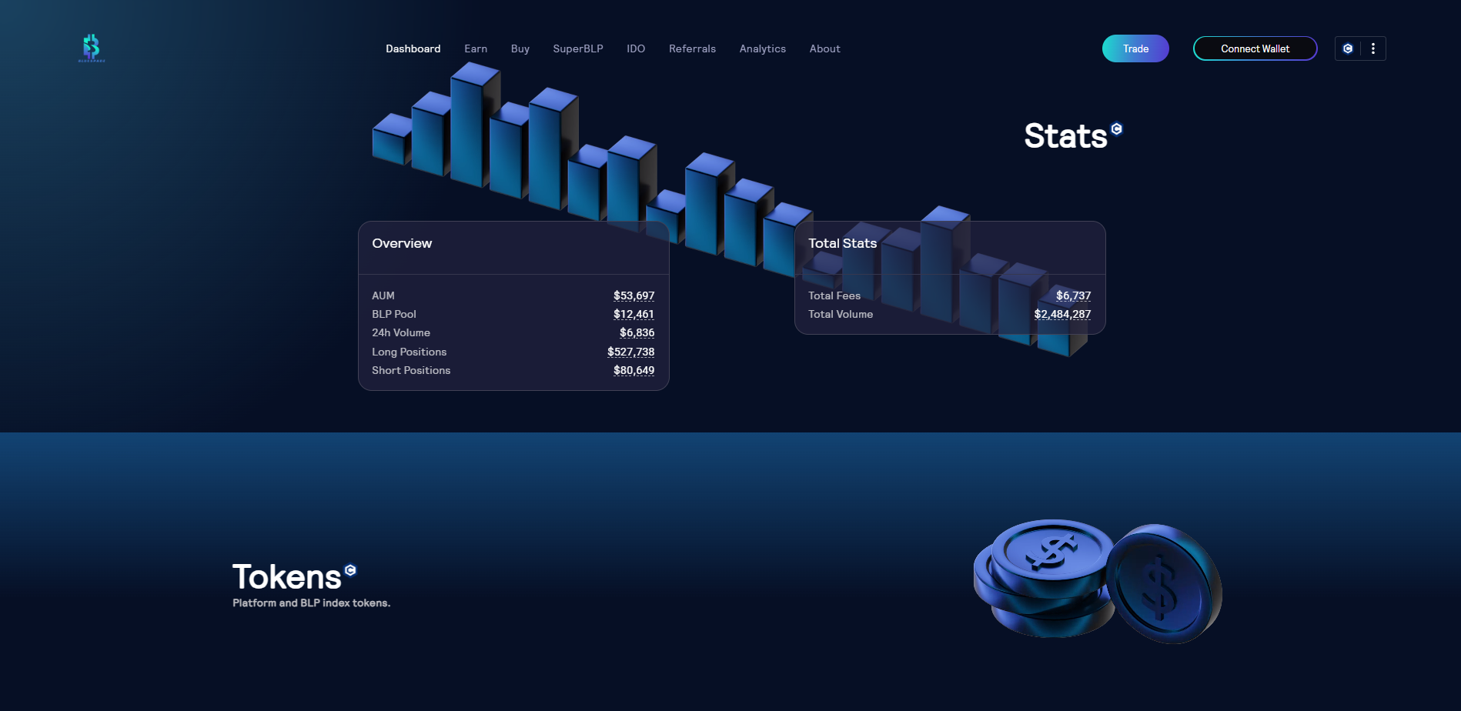Click the BLP Pool value $12,461
1461x711 pixels.
point(634,314)
